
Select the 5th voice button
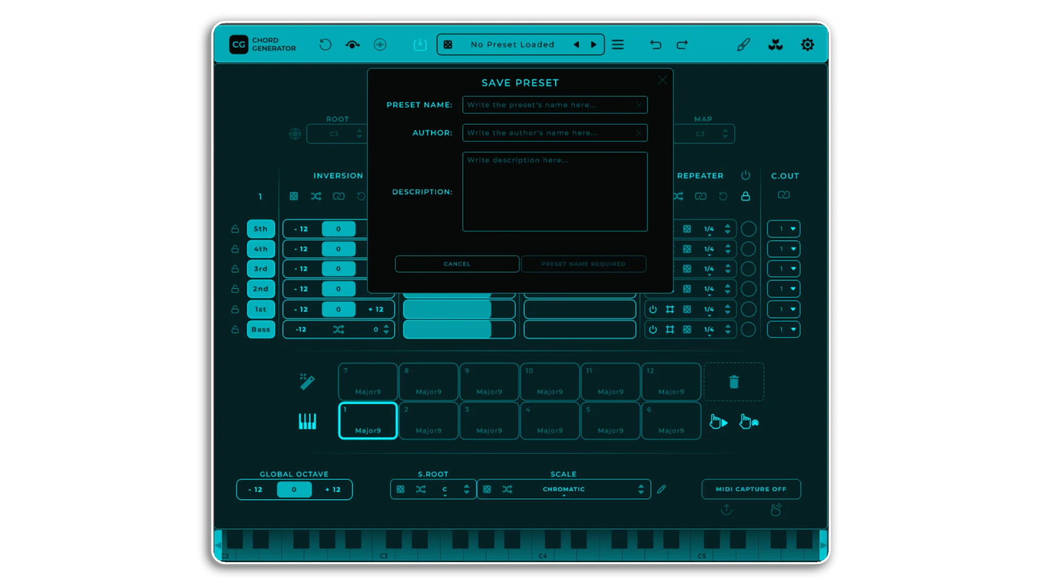click(x=261, y=229)
